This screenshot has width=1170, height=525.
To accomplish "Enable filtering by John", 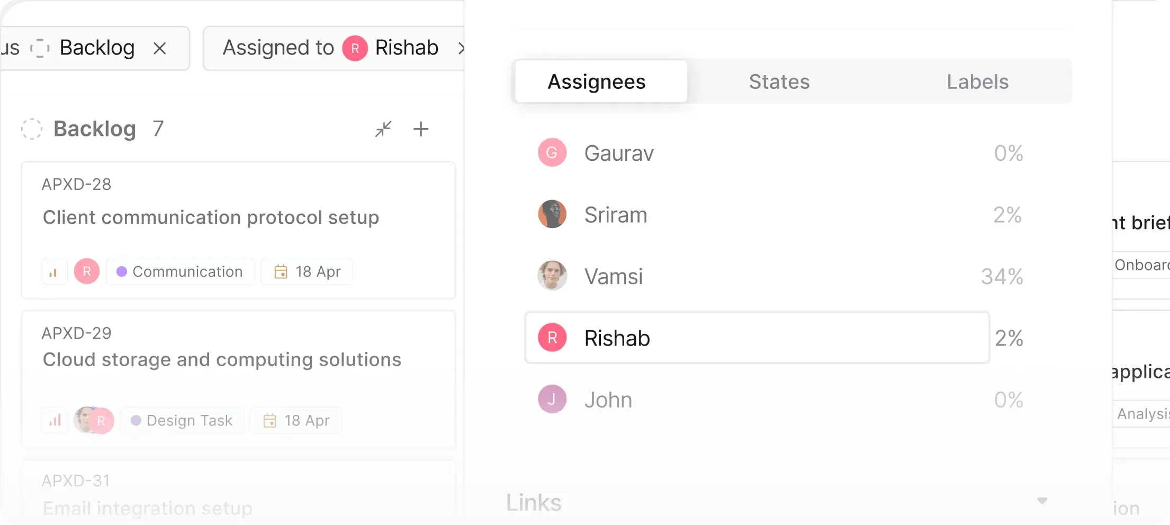I will pyautogui.click(x=608, y=399).
